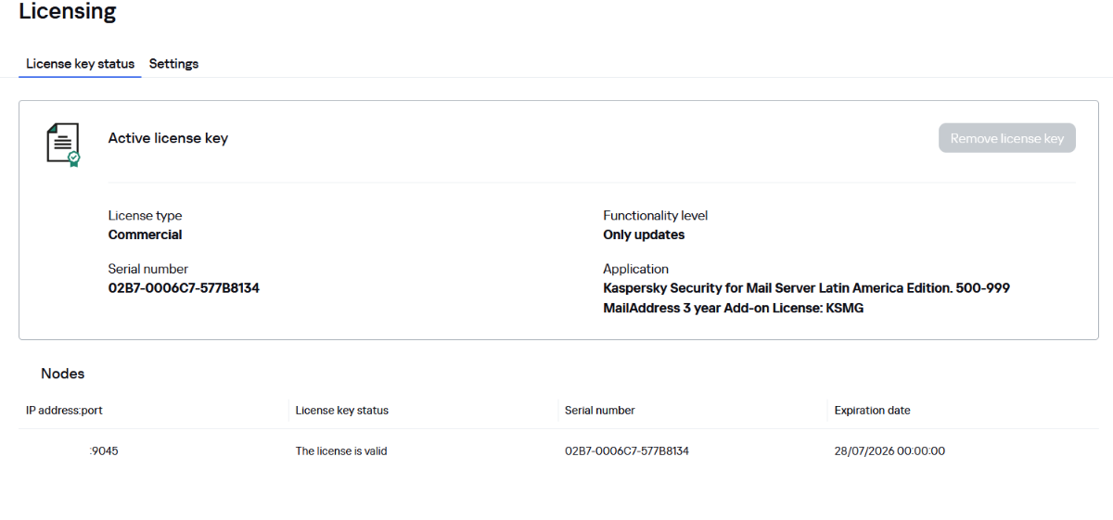
Task: Click the Functionality level label
Action: tap(655, 215)
